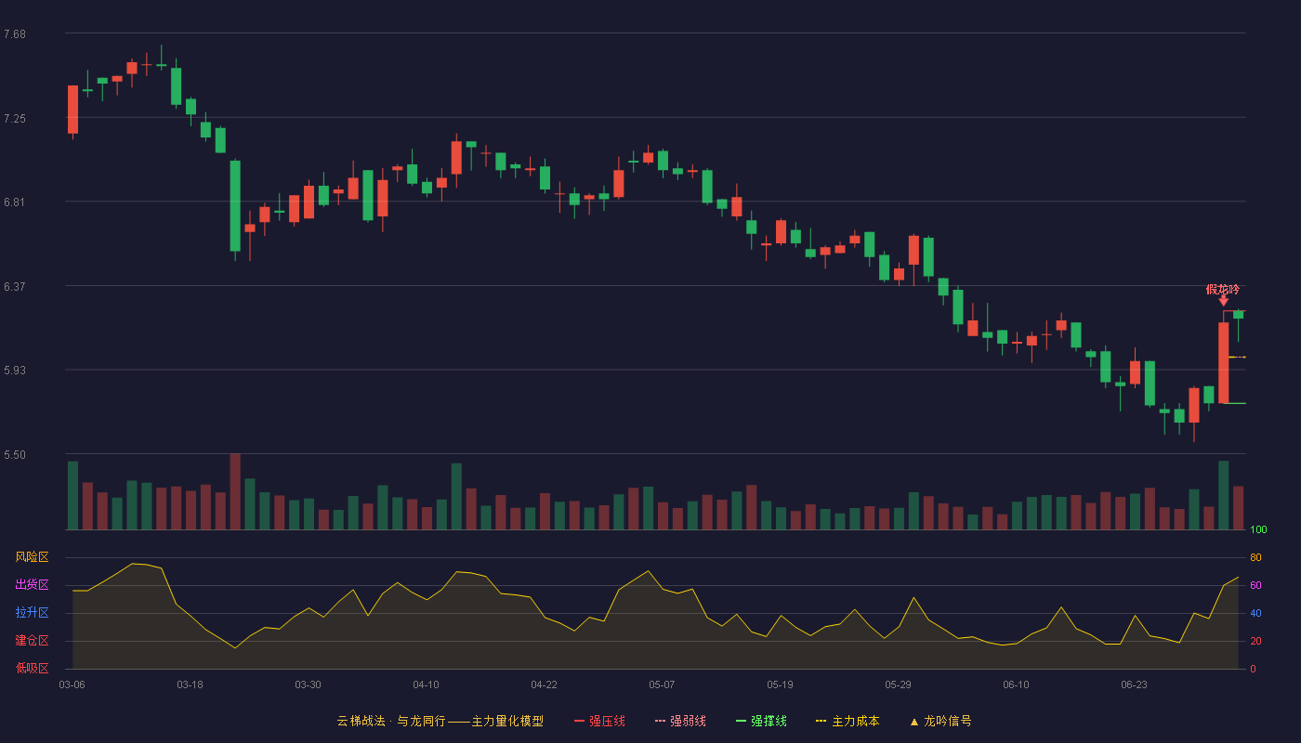Toggle the 强弱线 legend item
Viewport: 1301px width, 743px height.
pyautogui.click(x=680, y=721)
